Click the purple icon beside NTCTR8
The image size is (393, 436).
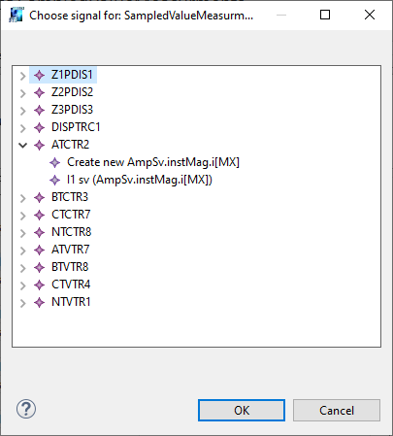(39, 232)
